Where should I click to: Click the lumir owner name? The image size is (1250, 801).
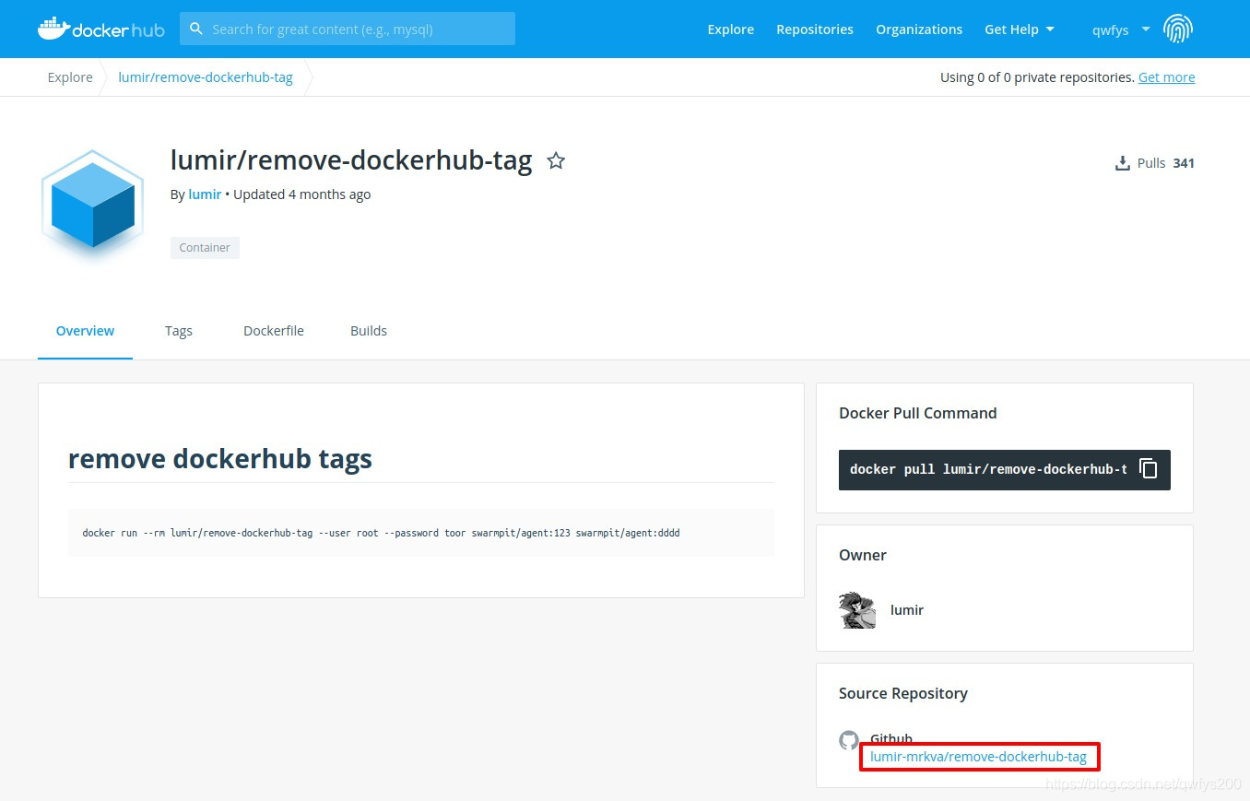click(x=907, y=610)
